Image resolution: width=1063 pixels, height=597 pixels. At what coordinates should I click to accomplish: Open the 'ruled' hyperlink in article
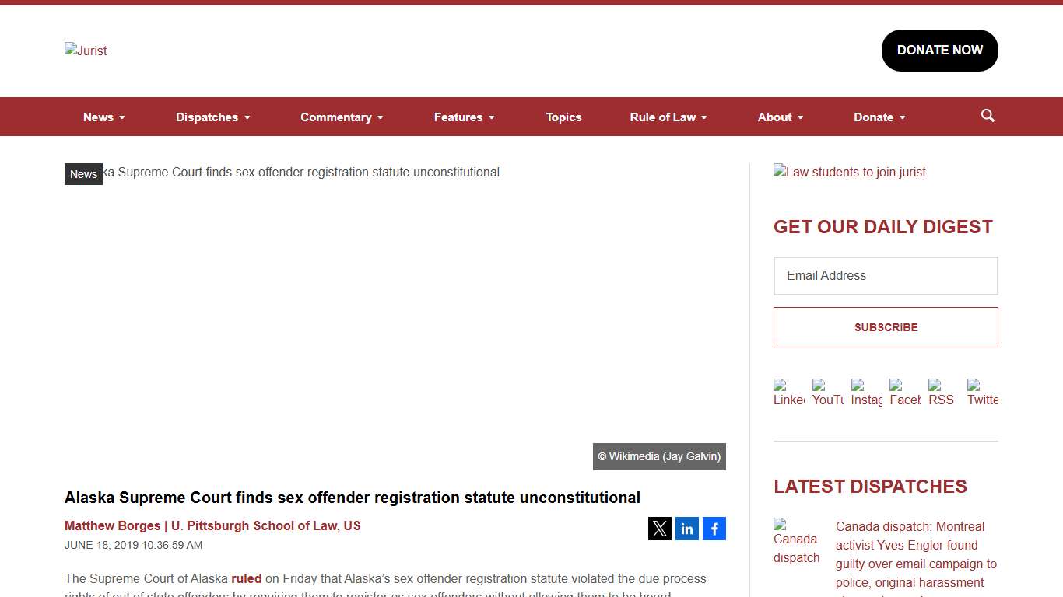click(x=246, y=579)
